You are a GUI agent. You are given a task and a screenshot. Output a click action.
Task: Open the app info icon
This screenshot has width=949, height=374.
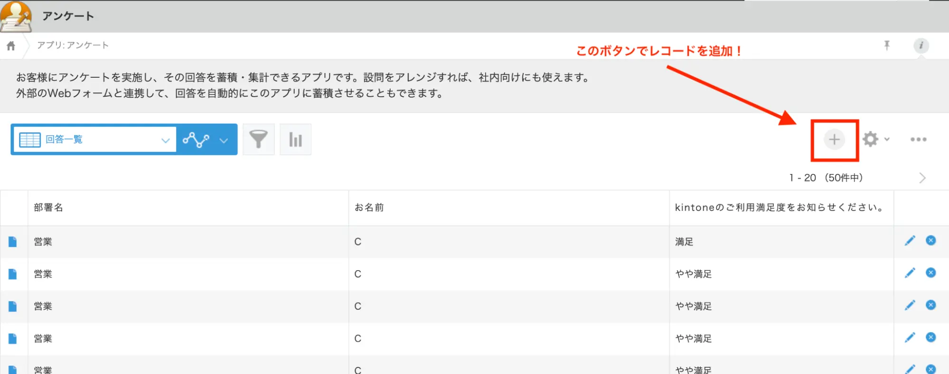[921, 46]
